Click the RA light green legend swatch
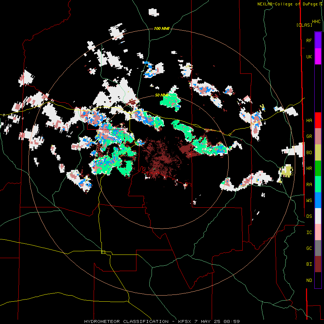Screen dimensions: 324x324 coord(318,184)
